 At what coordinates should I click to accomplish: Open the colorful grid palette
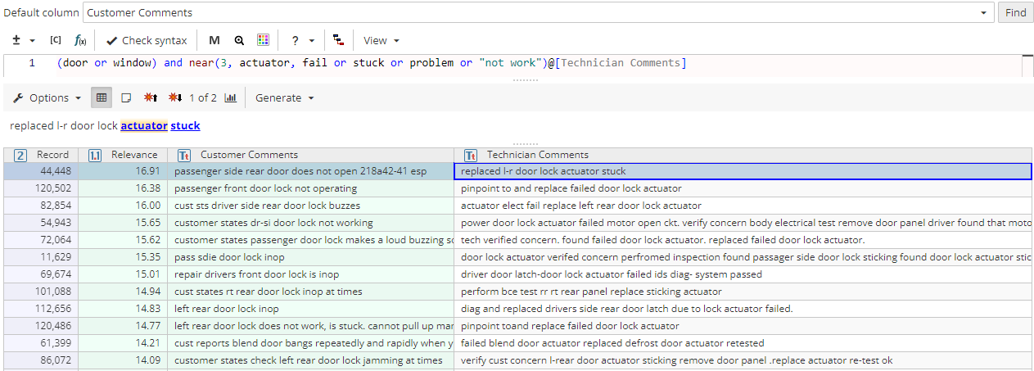(x=263, y=40)
